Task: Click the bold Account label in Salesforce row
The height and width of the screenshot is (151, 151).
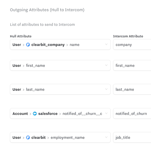Action: 20,114
